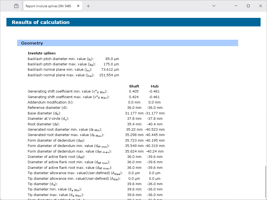Image resolution: width=267 pixels, height=200 pixels.
Task: Maximize the report window
Action: (248, 6)
